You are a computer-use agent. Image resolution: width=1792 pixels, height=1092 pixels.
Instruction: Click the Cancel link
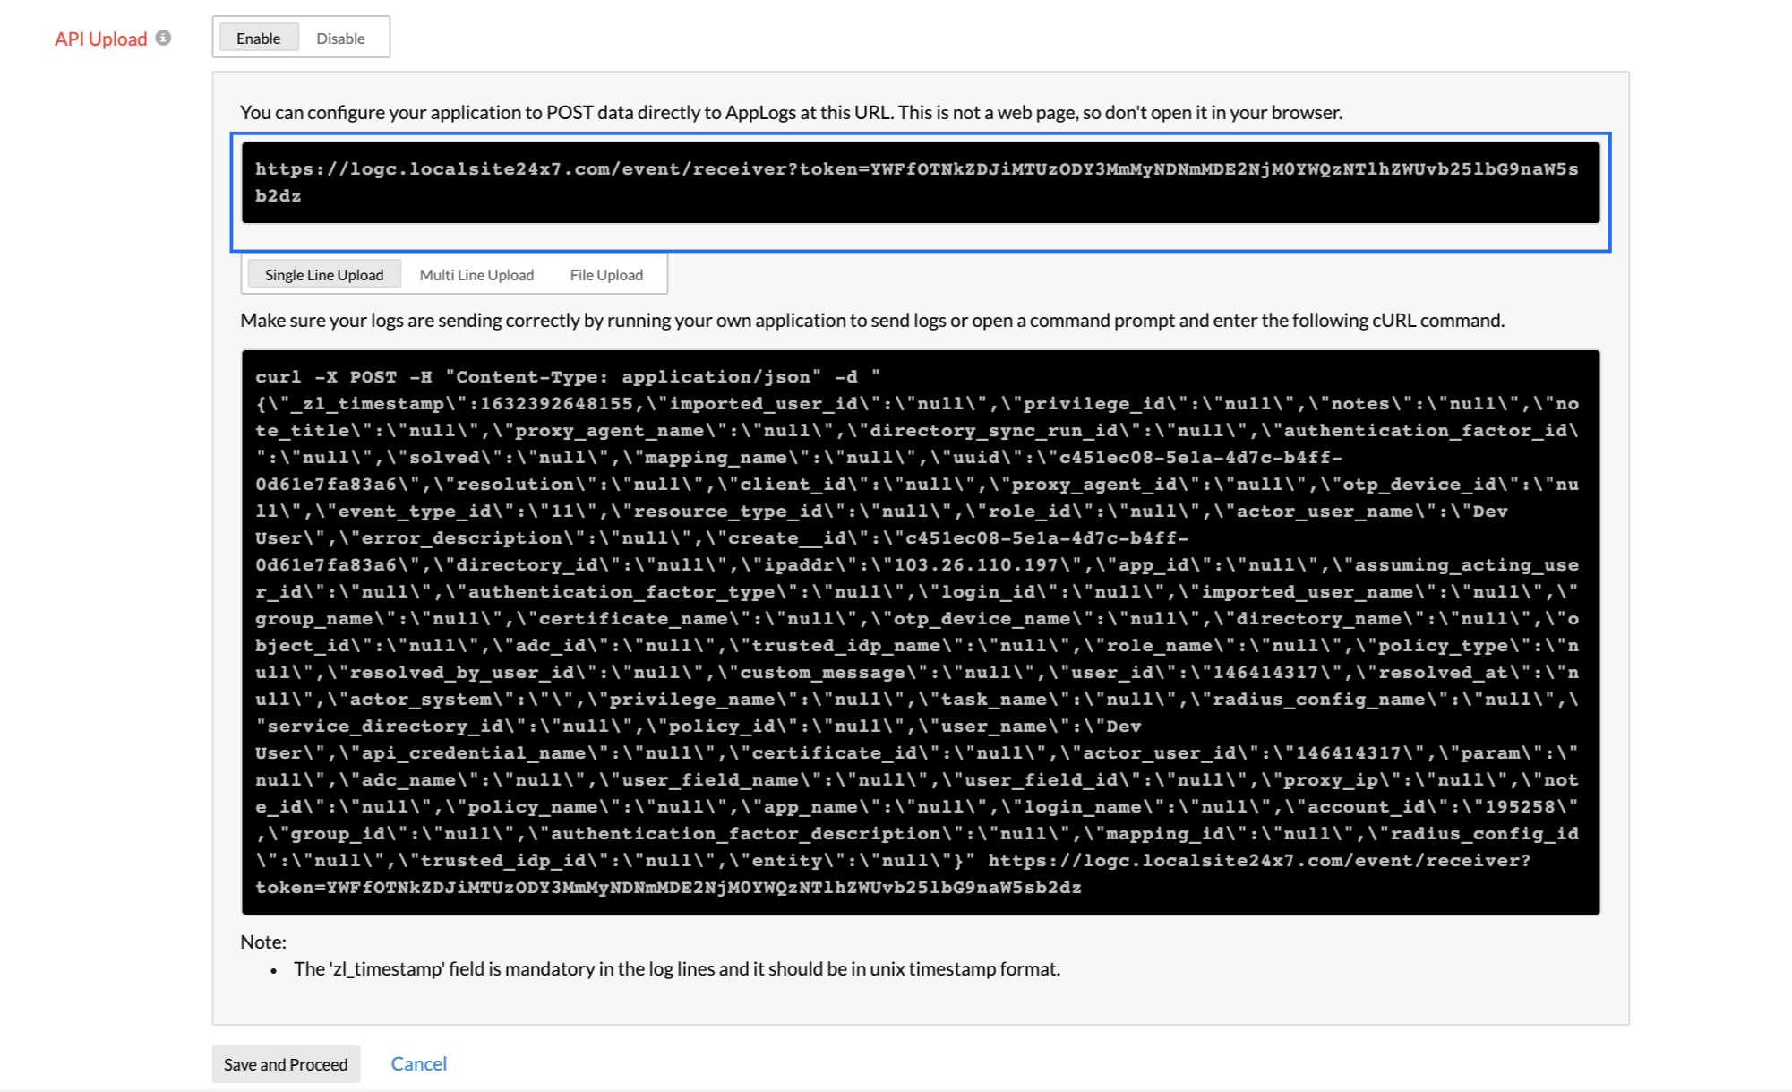[x=418, y=1063]
